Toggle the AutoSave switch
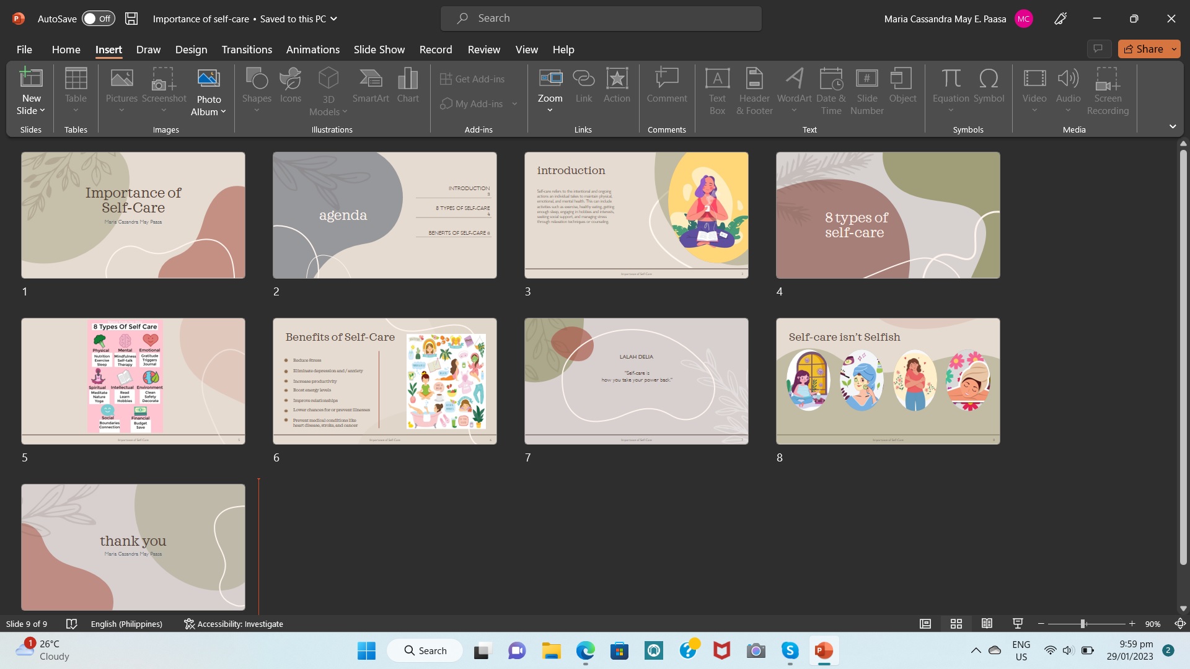This screenshot has height=669, width=1190. [x=99, y=19]
